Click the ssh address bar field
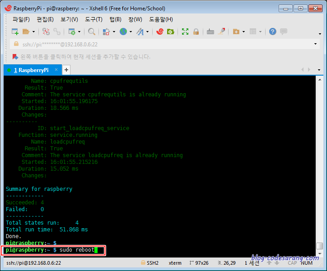The height and width of the screenshot is (271, 327). click(x=165, y=44)
